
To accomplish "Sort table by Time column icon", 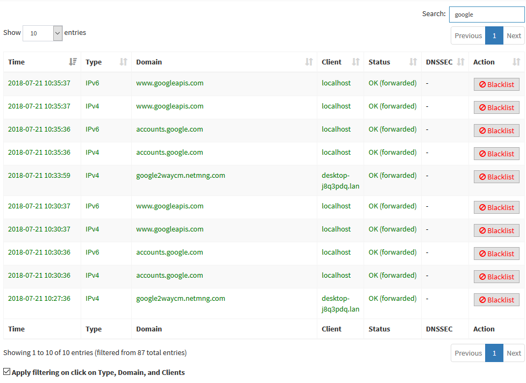I will click(x=73, y=62).
